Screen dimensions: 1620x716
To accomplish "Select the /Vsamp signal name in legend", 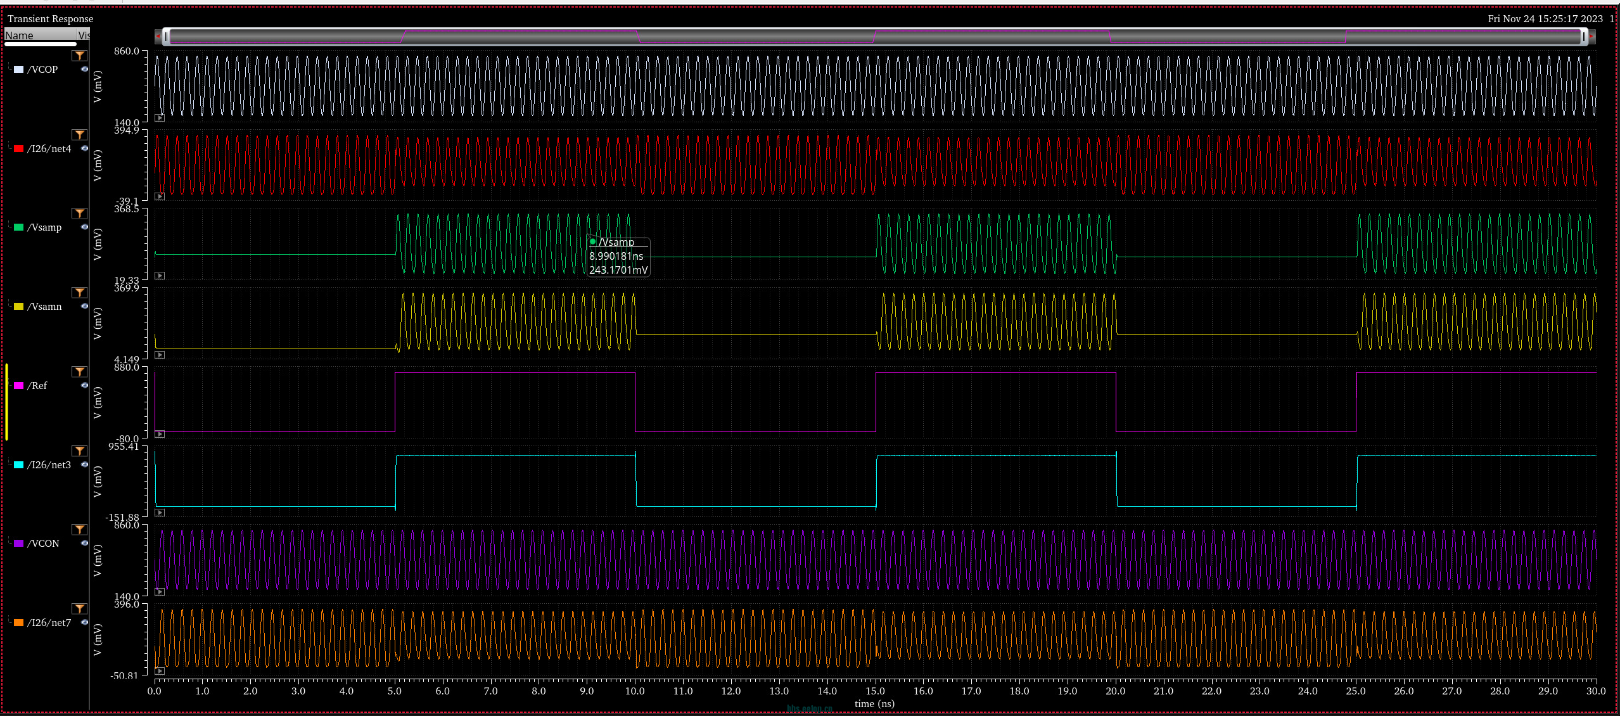I will pos(44,227).
